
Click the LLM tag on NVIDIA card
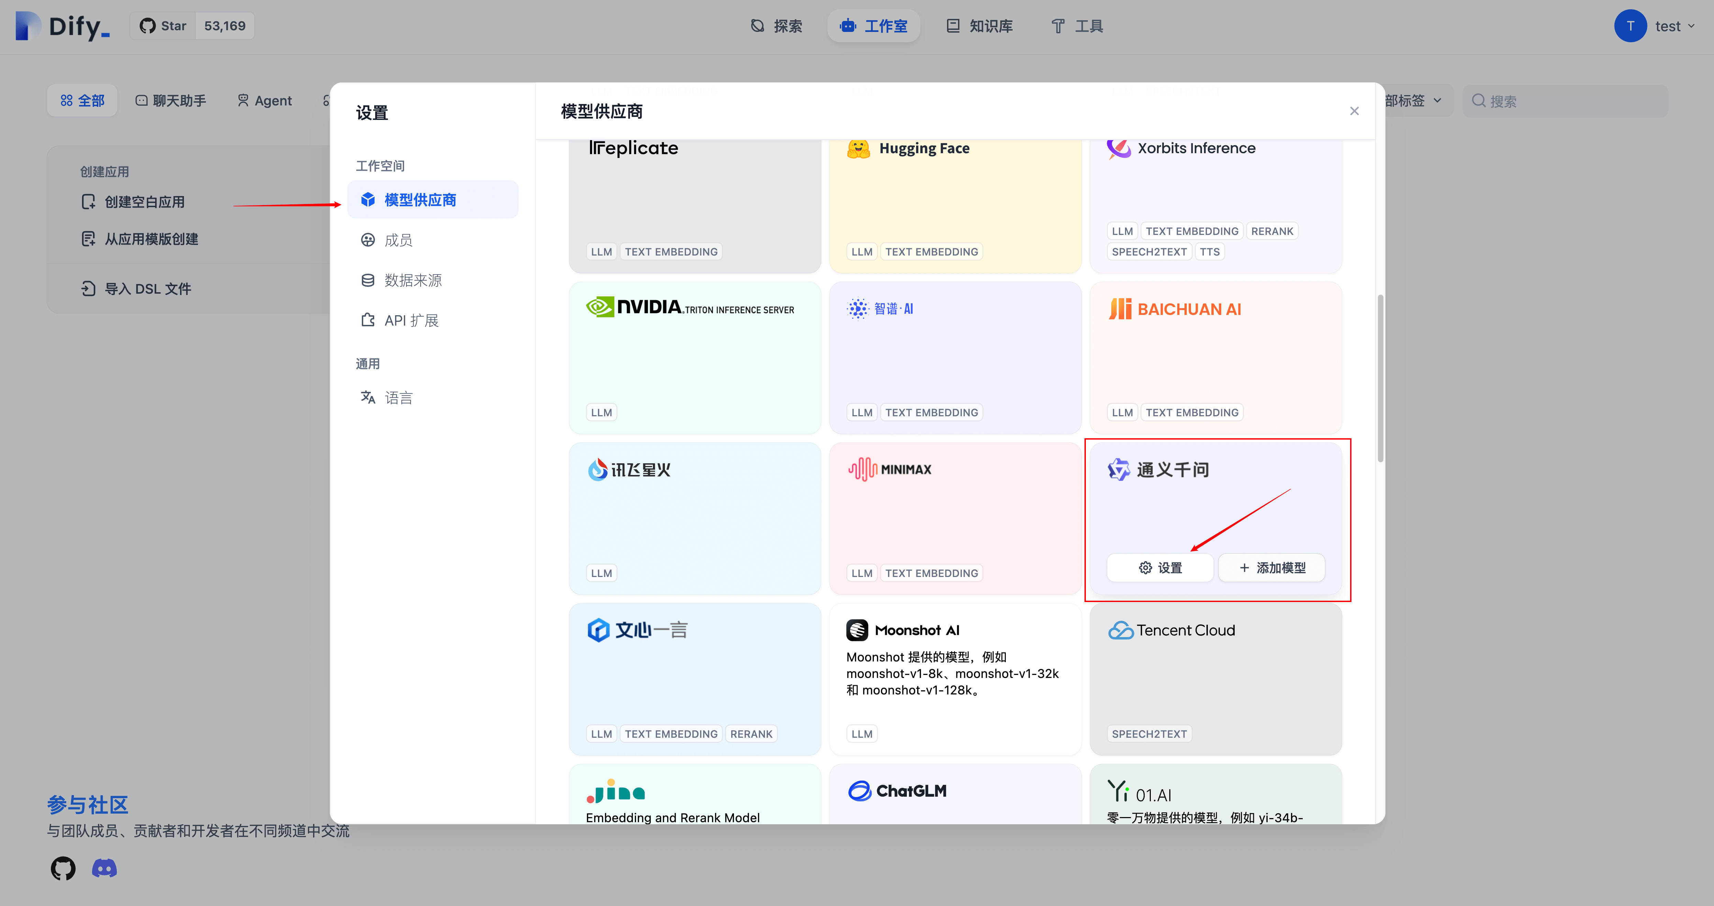point(601,412)
